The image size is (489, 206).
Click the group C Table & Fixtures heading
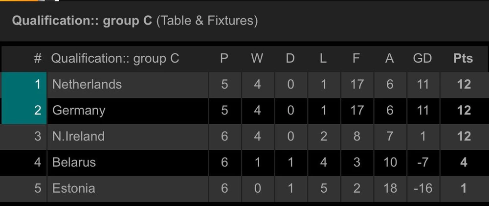135,21
